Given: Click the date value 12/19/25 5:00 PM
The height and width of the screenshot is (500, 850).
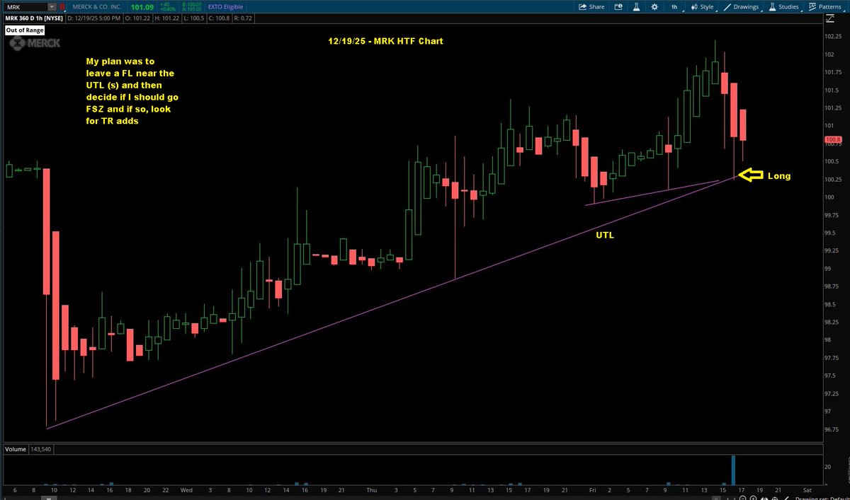Looking at the screenshot, I should pos(95,18).
